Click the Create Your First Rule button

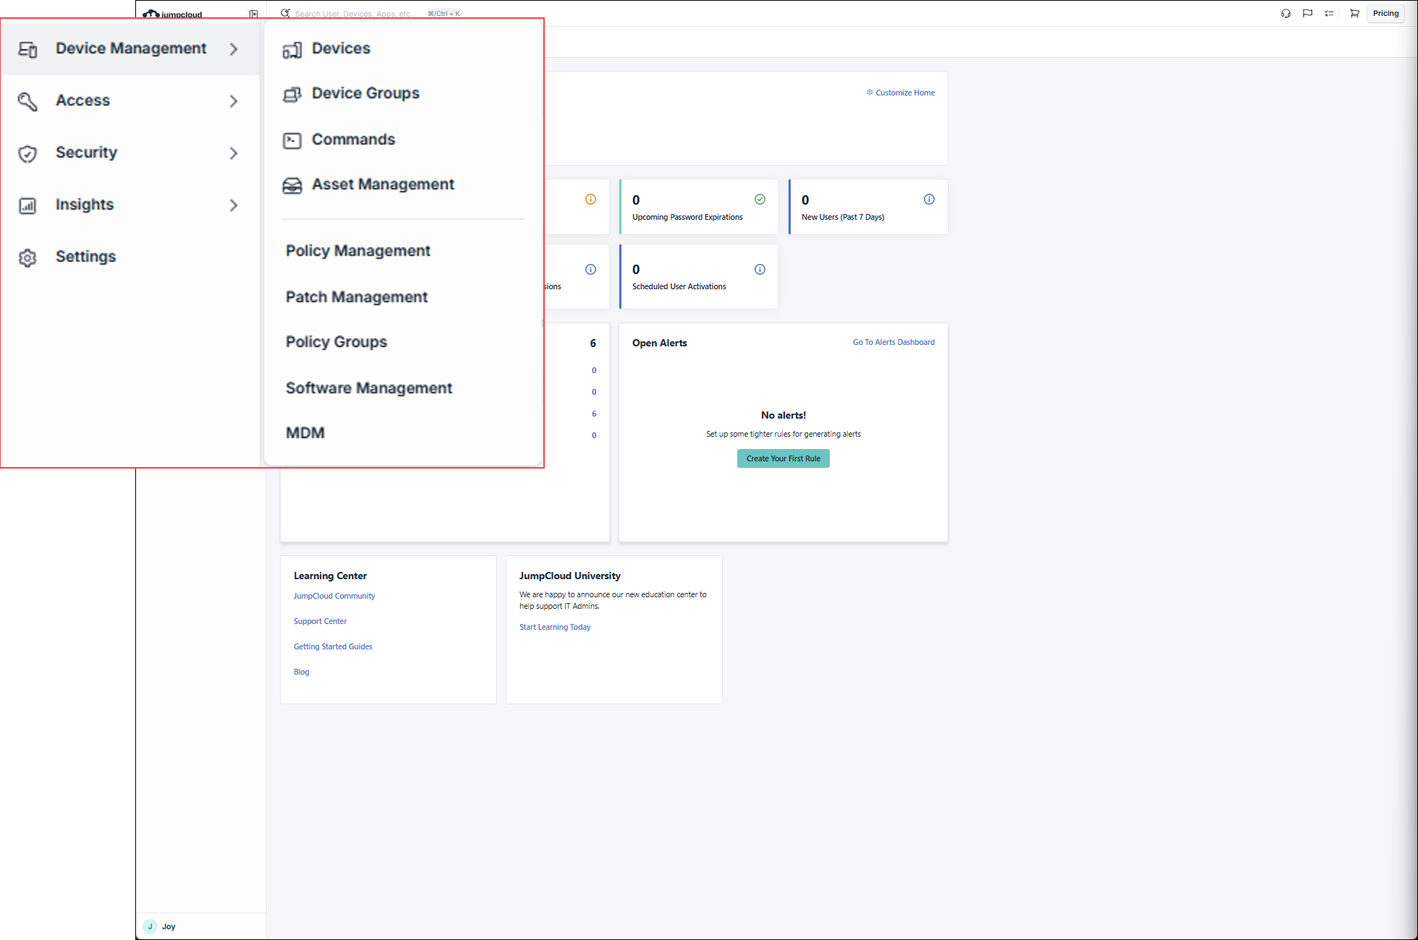783,458
